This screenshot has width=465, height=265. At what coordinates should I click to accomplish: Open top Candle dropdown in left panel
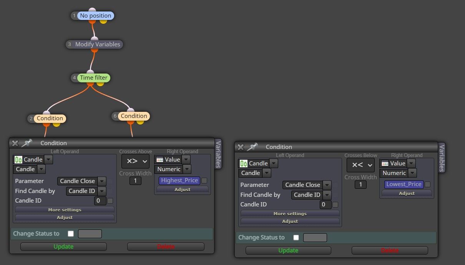click(x=48, y=160)
